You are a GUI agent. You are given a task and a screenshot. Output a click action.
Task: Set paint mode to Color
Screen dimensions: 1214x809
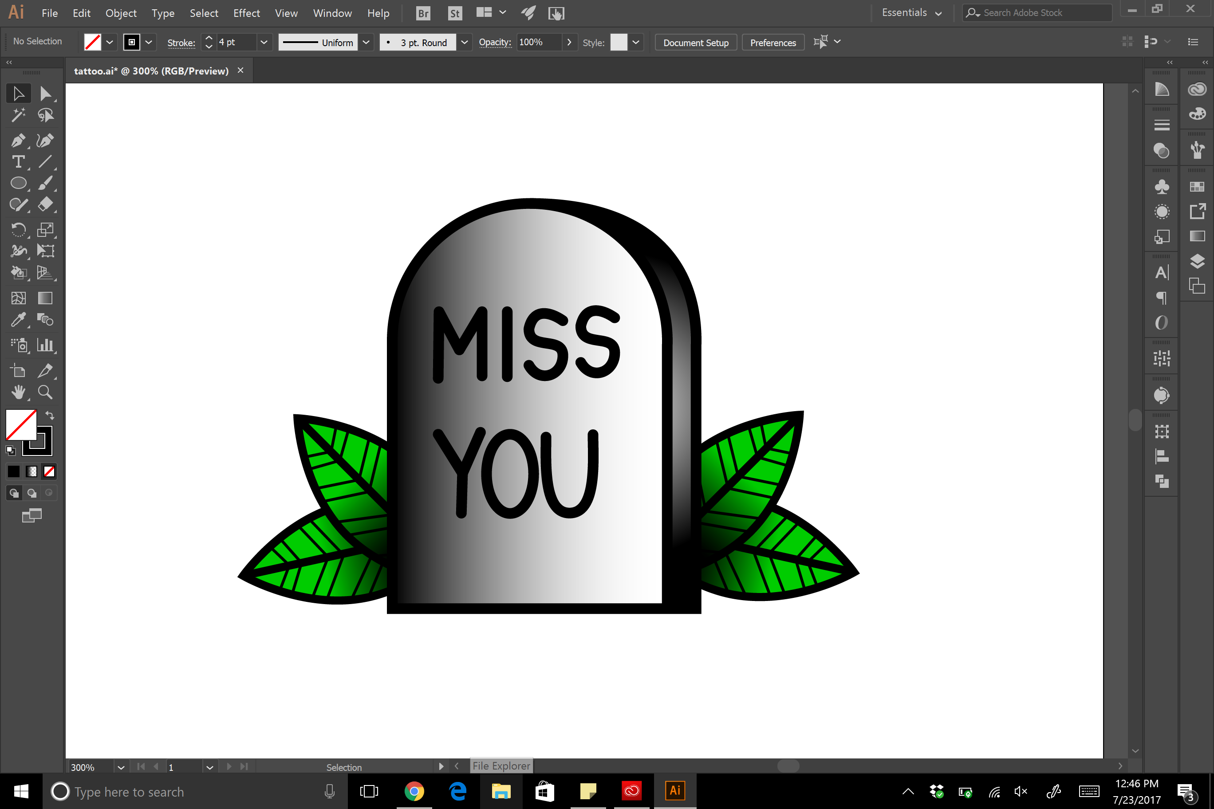(14, 471)
